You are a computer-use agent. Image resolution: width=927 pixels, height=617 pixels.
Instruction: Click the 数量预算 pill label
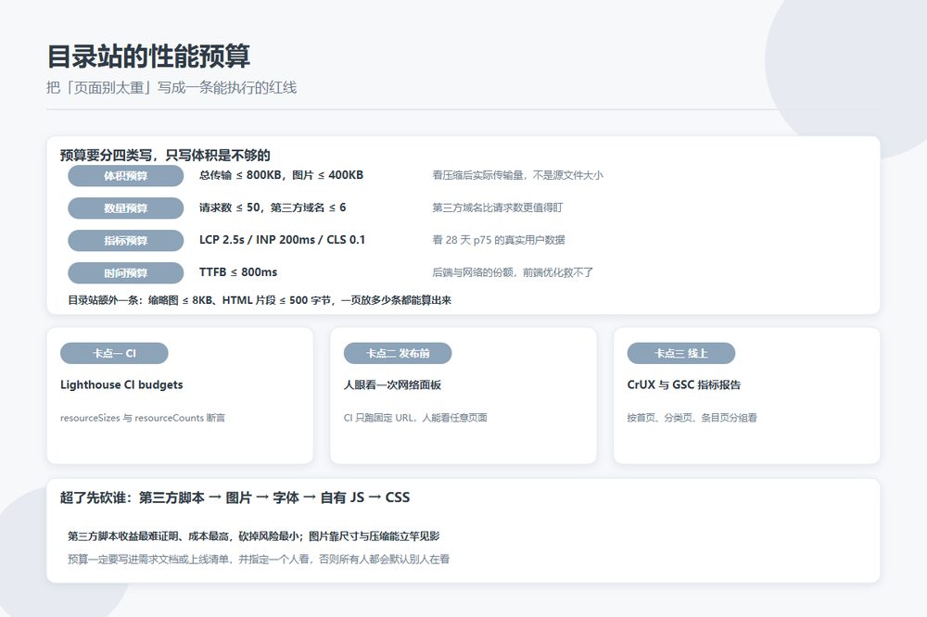coord(126,208)
